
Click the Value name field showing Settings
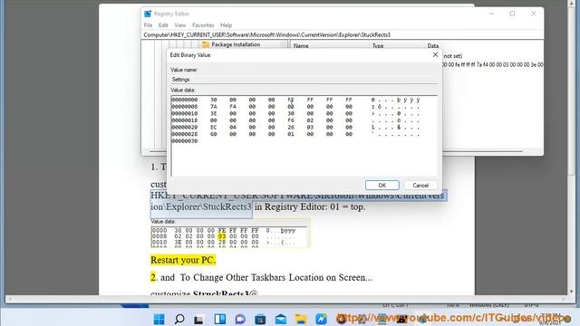(304, 80)
